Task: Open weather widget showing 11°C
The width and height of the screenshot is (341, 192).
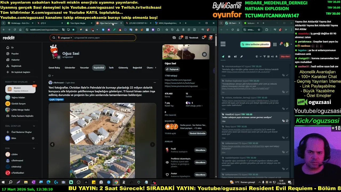Action: pyautogui.click(x=243, y=182)
